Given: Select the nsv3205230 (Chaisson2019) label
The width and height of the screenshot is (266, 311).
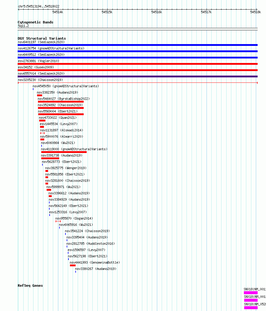Looking at the screenshot, I should click(40, 80).
